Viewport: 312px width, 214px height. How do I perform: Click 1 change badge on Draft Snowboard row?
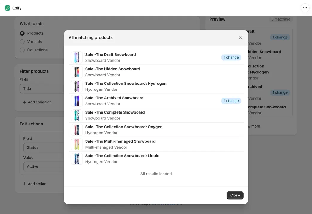231,57
